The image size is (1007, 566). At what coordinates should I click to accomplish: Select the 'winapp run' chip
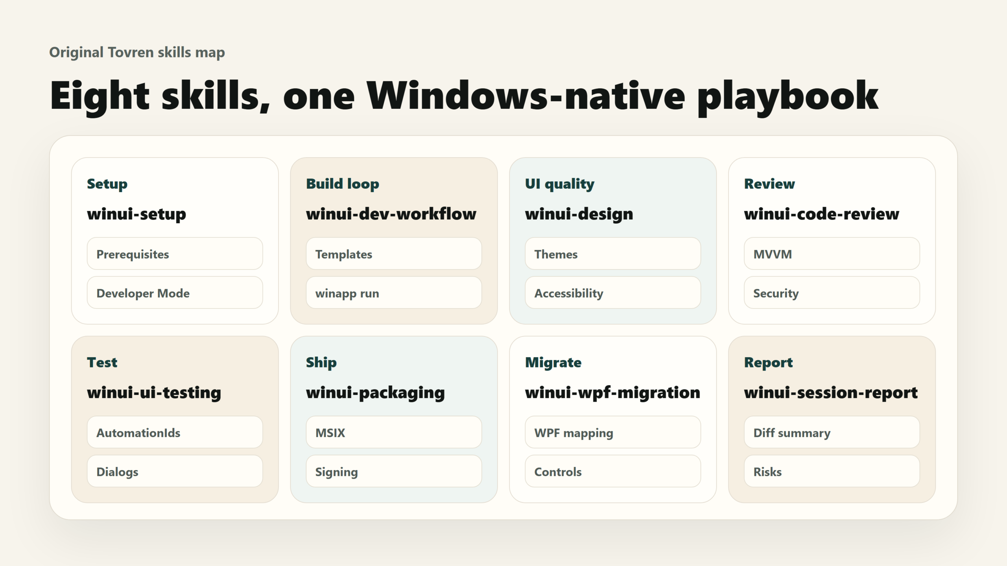point(394,292)
